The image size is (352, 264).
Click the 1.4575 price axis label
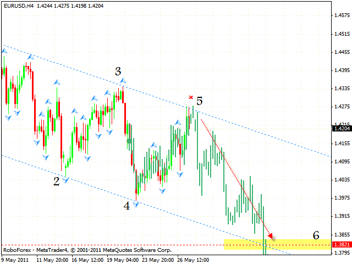(x=342, y=16)
